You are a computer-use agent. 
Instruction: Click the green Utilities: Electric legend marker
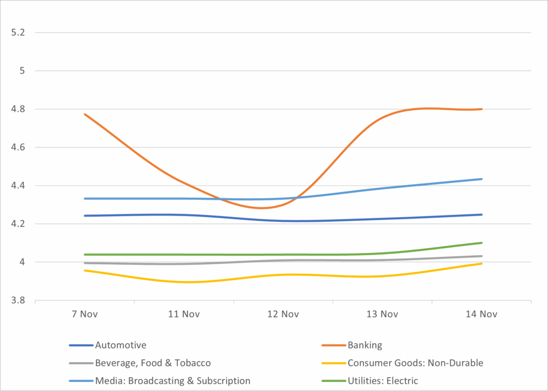point(334,381)
